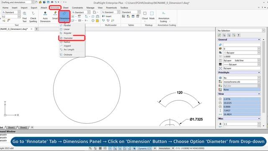Click the Dimension ribbon button
The image size is (268, 151).
click(64, 16)
